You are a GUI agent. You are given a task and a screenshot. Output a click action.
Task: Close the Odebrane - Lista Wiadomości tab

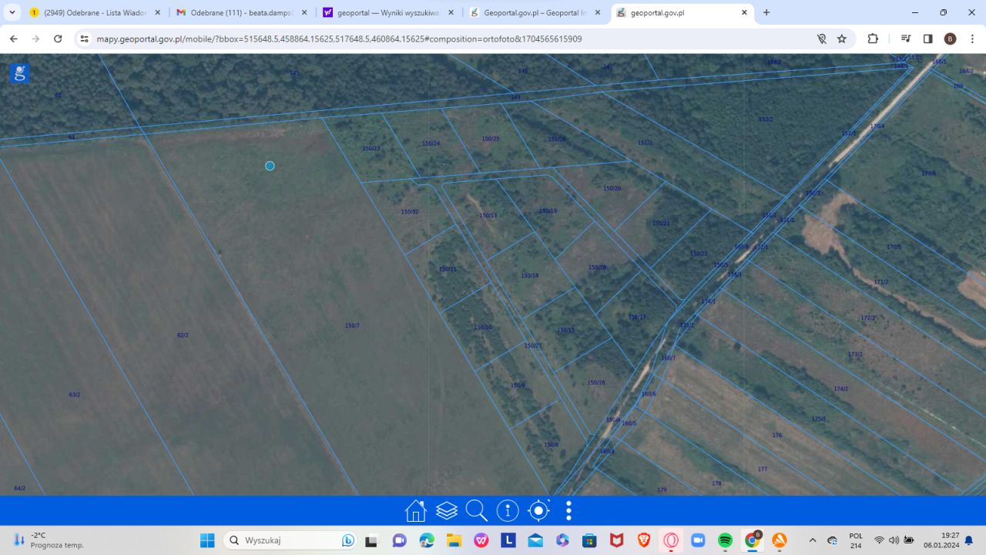(158, 12)
